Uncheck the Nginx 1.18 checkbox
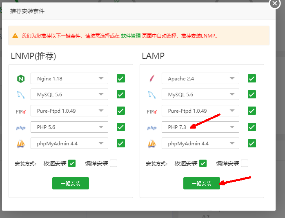 pos(121,78)
